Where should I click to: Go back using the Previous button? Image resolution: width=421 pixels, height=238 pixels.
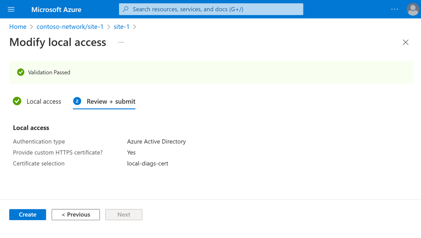click(x=75, y=215)
